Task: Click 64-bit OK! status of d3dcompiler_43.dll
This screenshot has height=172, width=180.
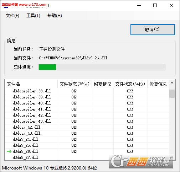Action: click(x=130, y=121)
